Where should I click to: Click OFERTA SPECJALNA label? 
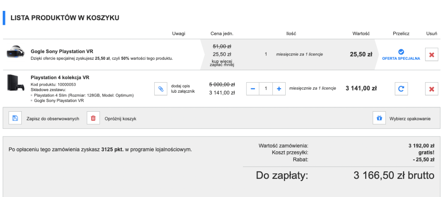(x=401, y=59)
